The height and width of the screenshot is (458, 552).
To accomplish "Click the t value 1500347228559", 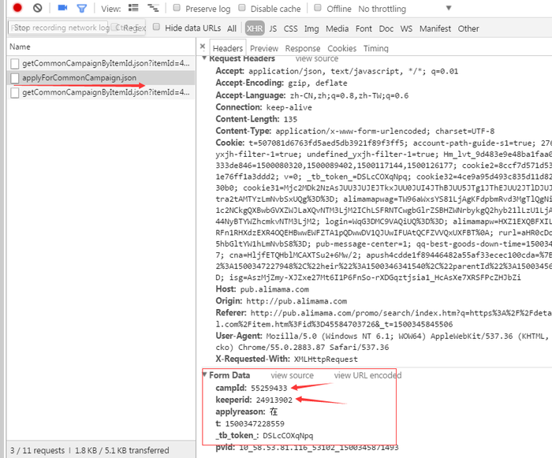I will pos(255,423).
